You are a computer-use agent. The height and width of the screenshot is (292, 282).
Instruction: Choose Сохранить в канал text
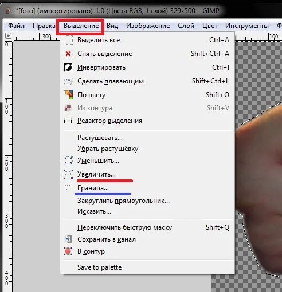107,239
